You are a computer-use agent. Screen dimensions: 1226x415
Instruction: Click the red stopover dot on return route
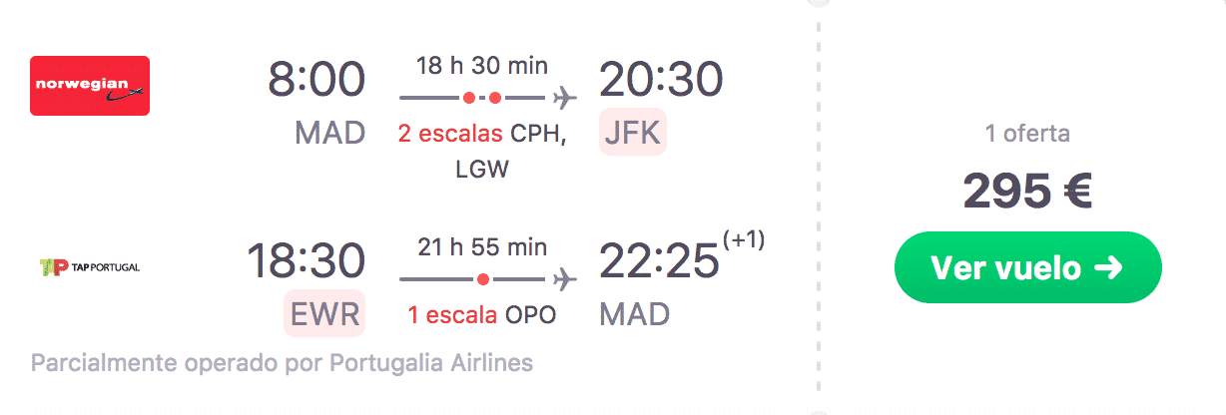[482, 278]
